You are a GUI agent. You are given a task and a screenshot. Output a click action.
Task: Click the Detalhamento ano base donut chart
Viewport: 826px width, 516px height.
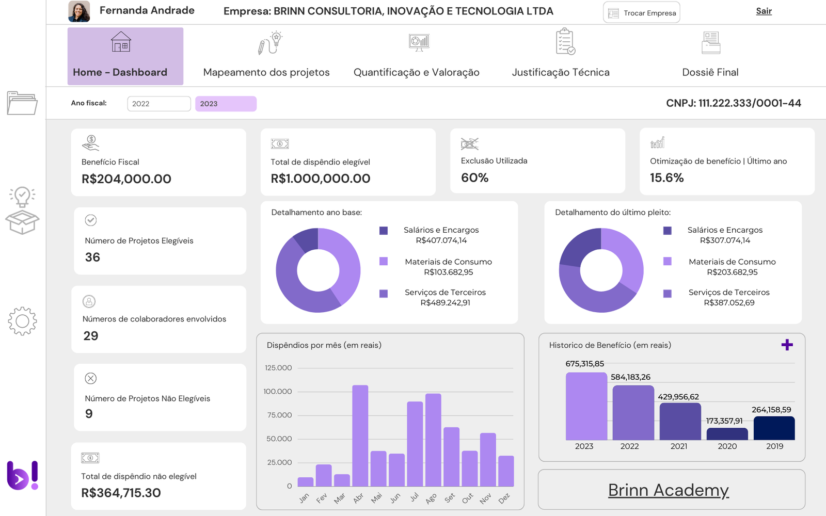318,270
